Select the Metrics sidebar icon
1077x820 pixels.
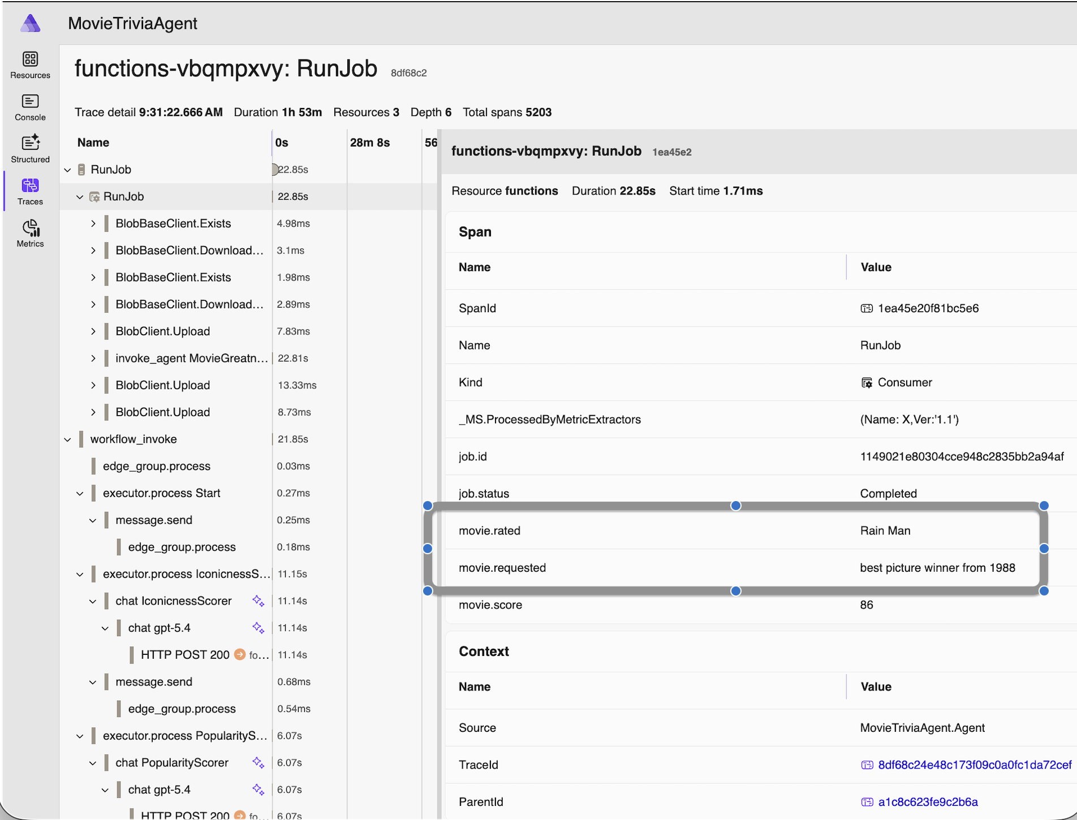pyautogui.click(x=30, y=234)
